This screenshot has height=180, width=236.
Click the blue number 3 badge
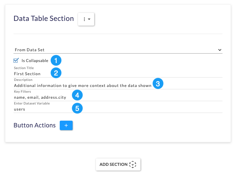tap(158, 84)
